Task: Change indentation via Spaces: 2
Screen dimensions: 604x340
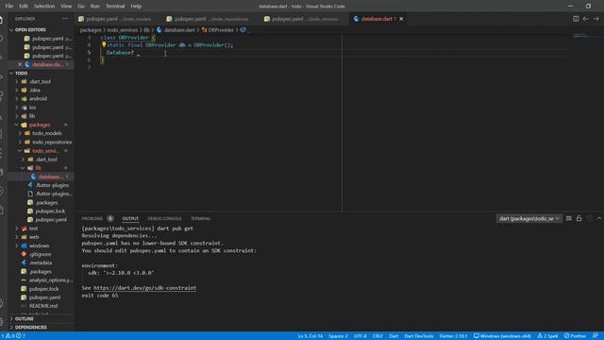Action: (x=338, y=336)
